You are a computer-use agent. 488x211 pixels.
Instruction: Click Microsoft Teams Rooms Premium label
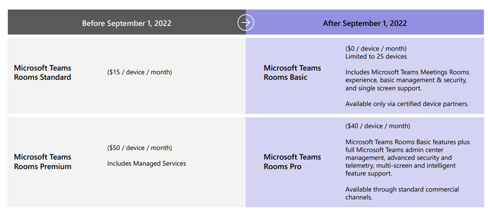pos(43,161)
